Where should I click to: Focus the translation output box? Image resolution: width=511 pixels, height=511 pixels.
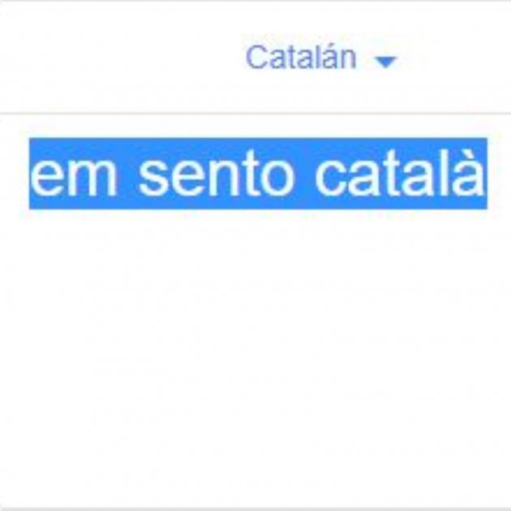(255, 310)
